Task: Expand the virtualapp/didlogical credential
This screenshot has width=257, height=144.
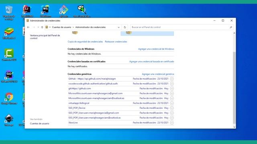Action: pyautogui.click(x=172, y=103)
